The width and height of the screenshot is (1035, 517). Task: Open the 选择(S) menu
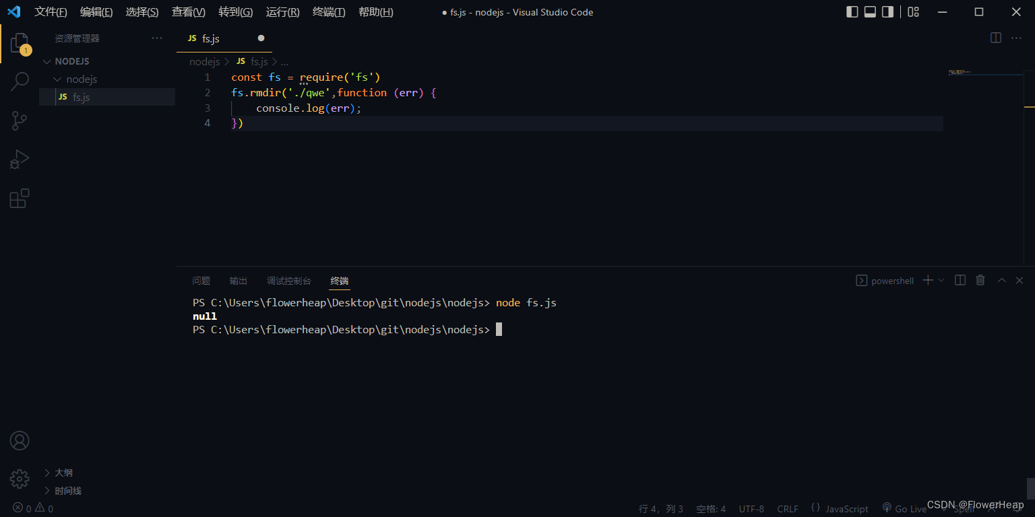point(142,12)
